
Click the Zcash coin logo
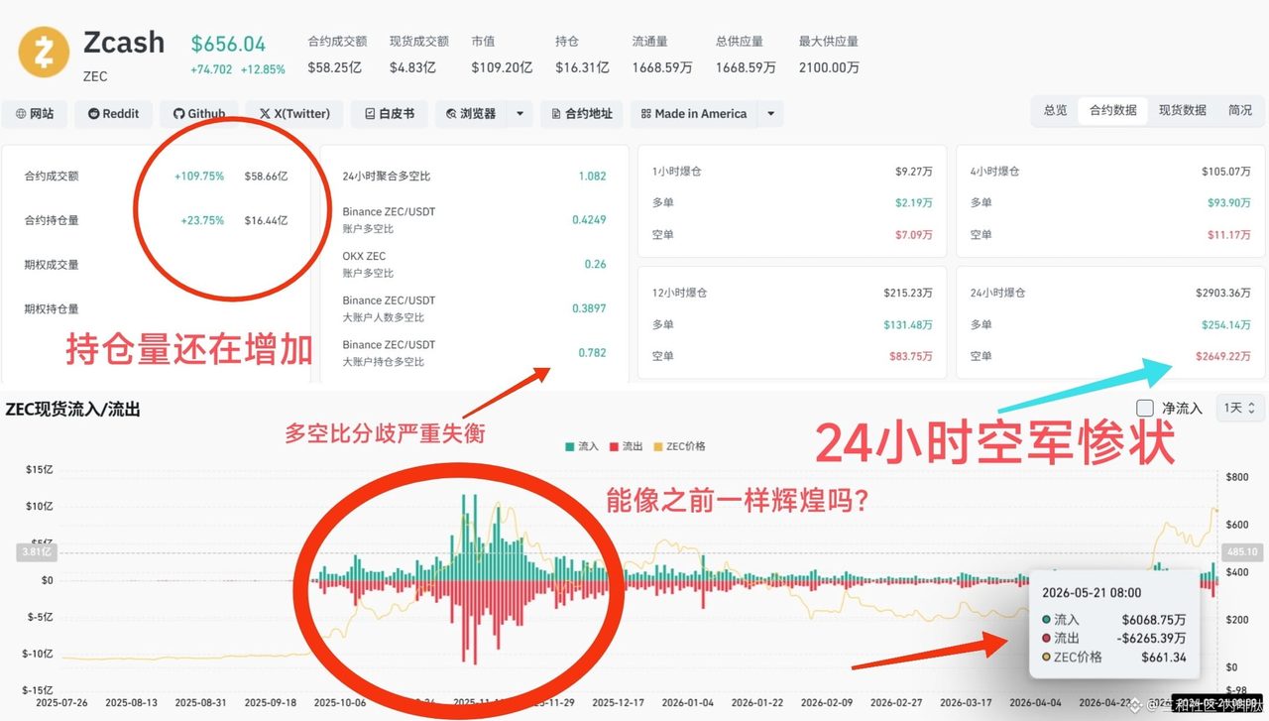45,53
